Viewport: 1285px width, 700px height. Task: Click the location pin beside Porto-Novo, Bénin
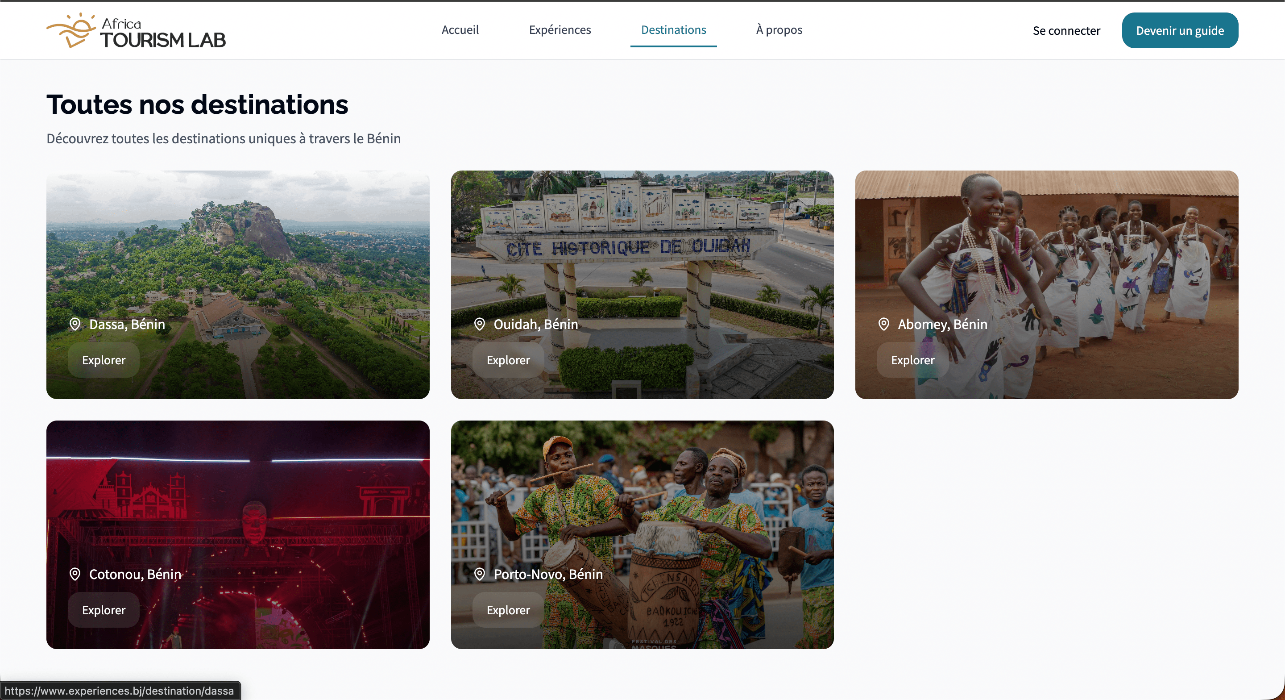[479, 574]
